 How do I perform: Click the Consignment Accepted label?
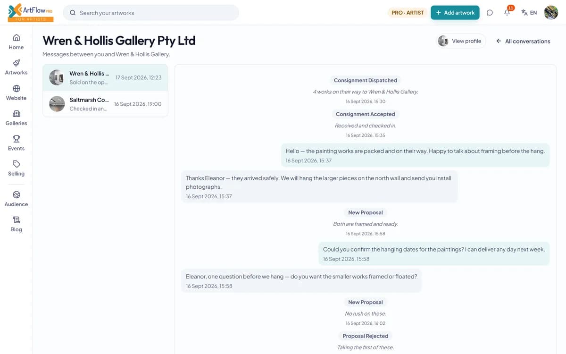[x=366, y=114]
